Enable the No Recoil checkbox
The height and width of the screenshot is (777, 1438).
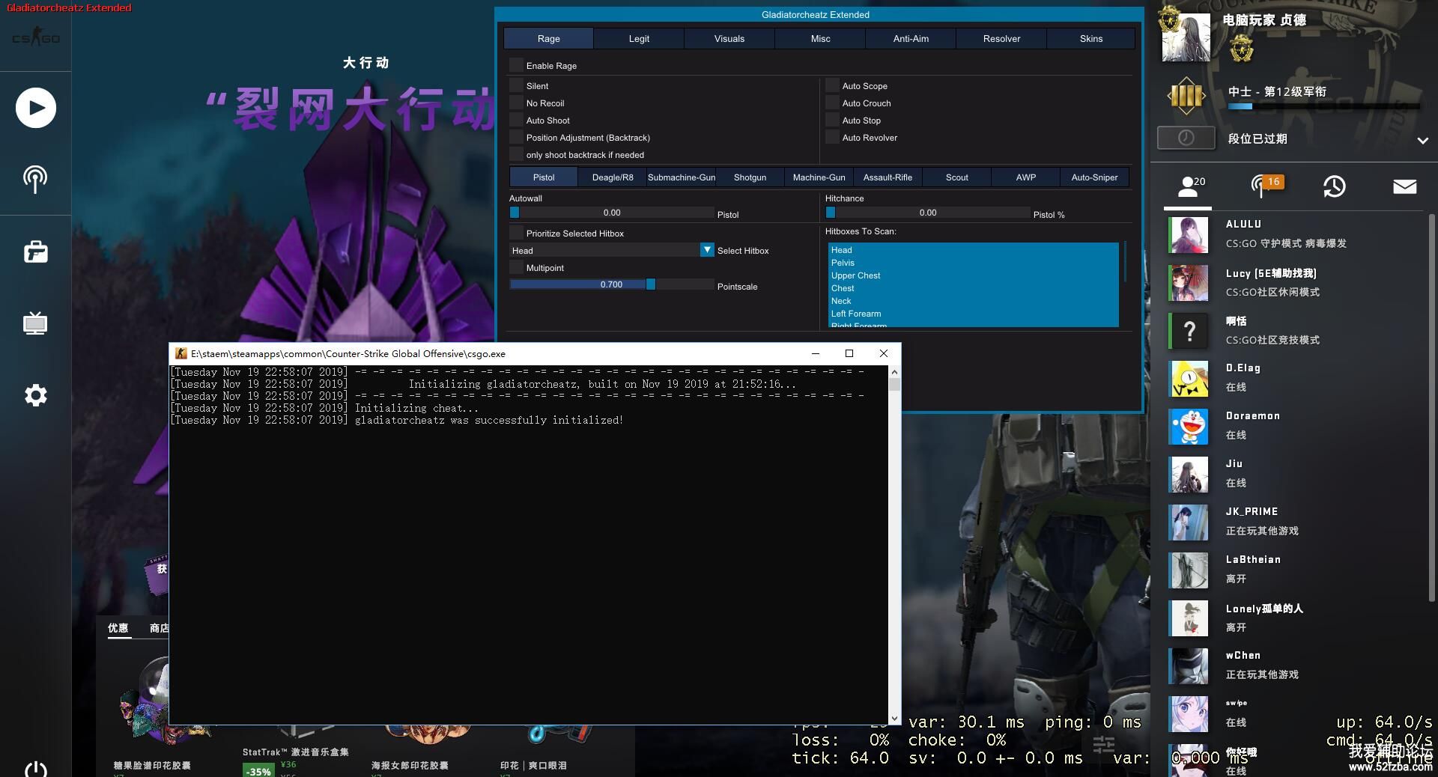[516, 103]
